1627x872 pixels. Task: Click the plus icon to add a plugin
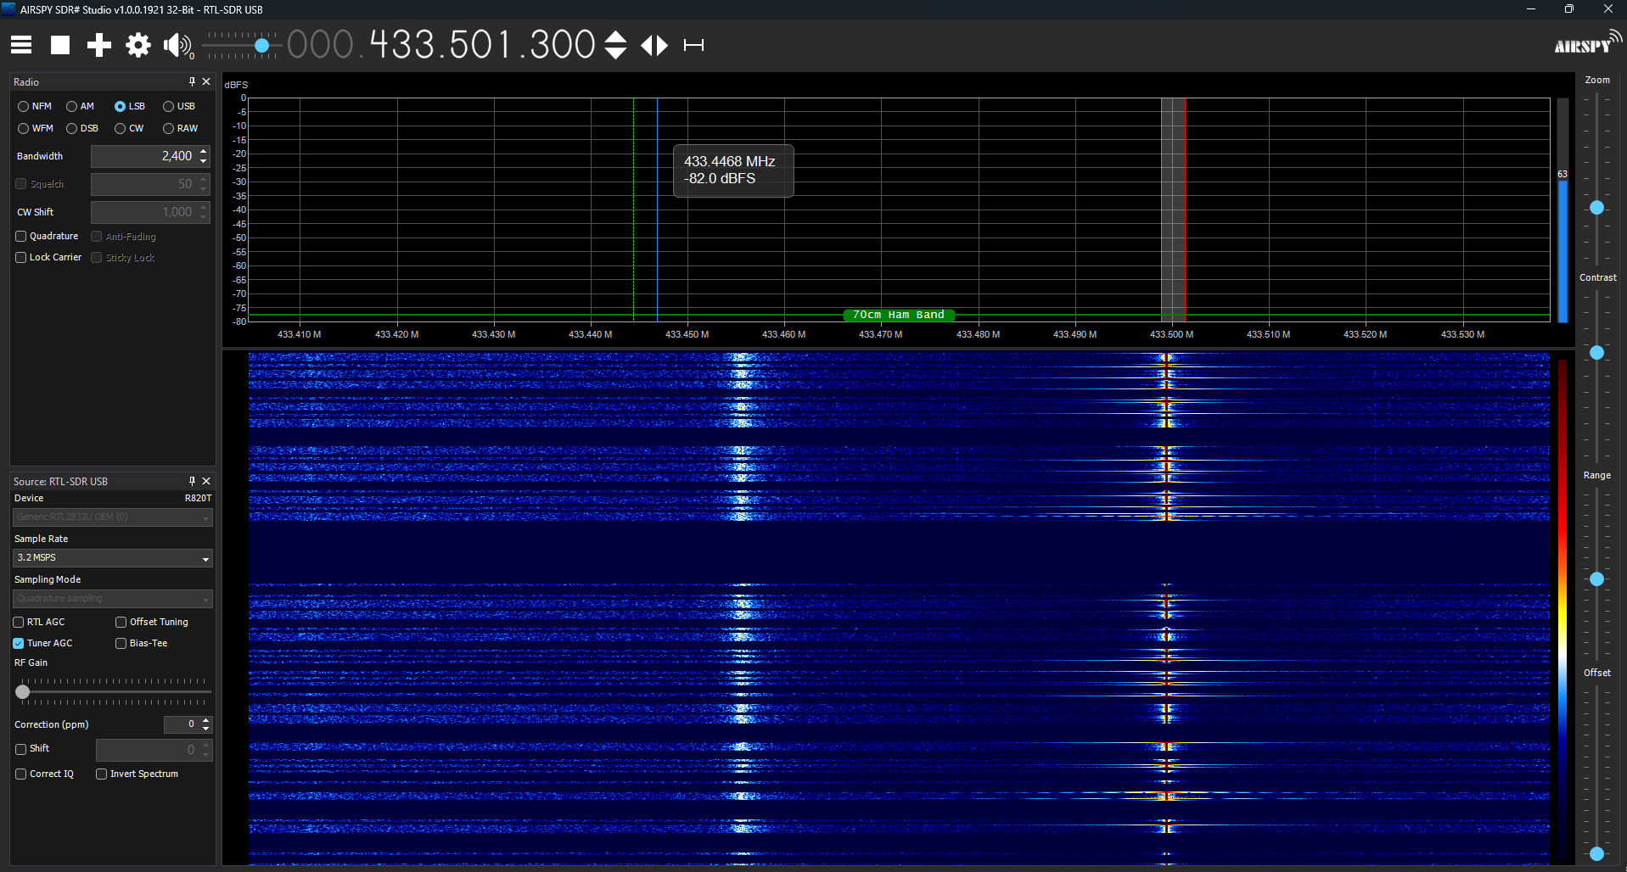(x=99, y=45)
